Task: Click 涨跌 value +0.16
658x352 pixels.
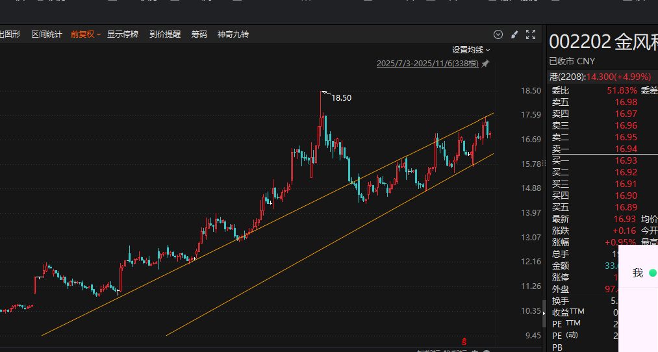Action: point(624,231)
